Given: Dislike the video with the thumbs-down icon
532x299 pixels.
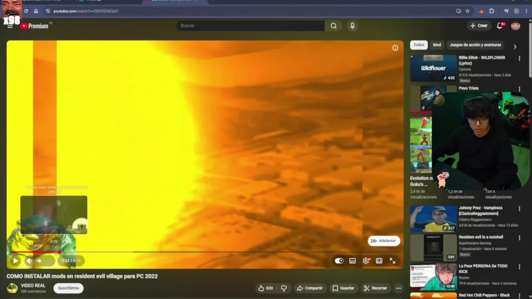Looking at the screenshot, I should point(284,288).
